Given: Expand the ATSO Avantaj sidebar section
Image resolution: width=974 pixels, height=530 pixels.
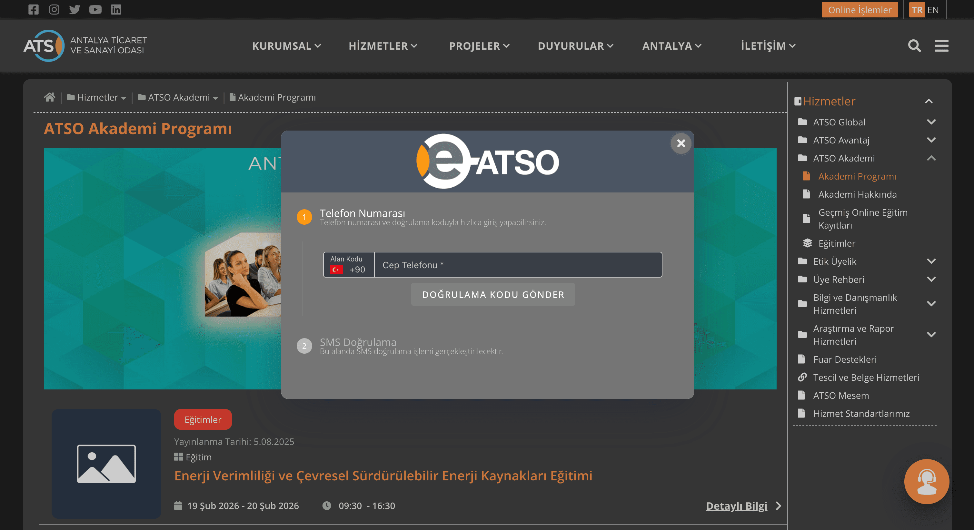Looking at the screenshot, I should (931, 140).
